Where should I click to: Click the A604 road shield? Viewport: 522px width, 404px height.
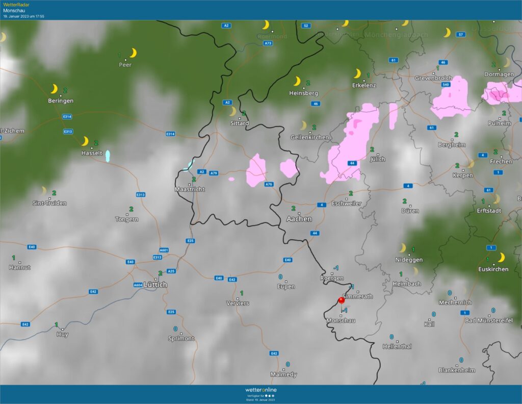[x=138, y=285]
